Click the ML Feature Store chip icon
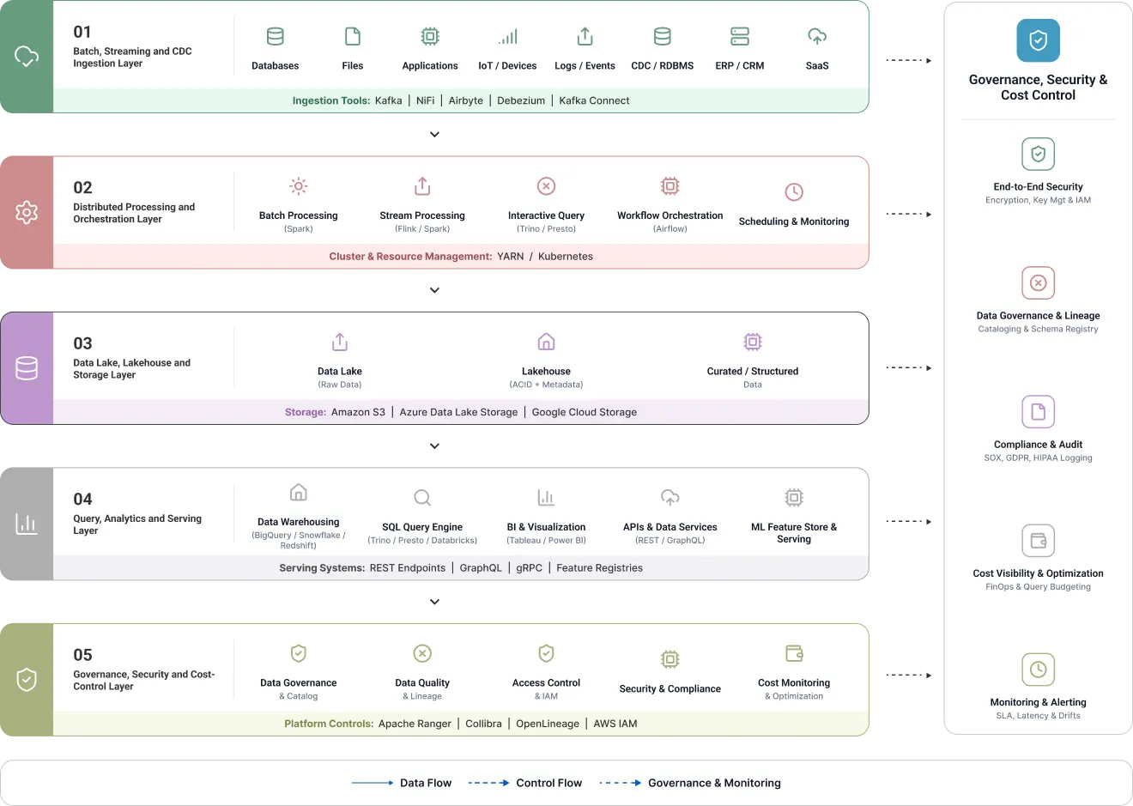The height and width of the screenshot is (806, 1133). point(794,498)
